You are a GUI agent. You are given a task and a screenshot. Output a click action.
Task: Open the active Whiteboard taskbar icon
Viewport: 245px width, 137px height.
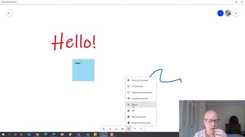coord(104,134)
